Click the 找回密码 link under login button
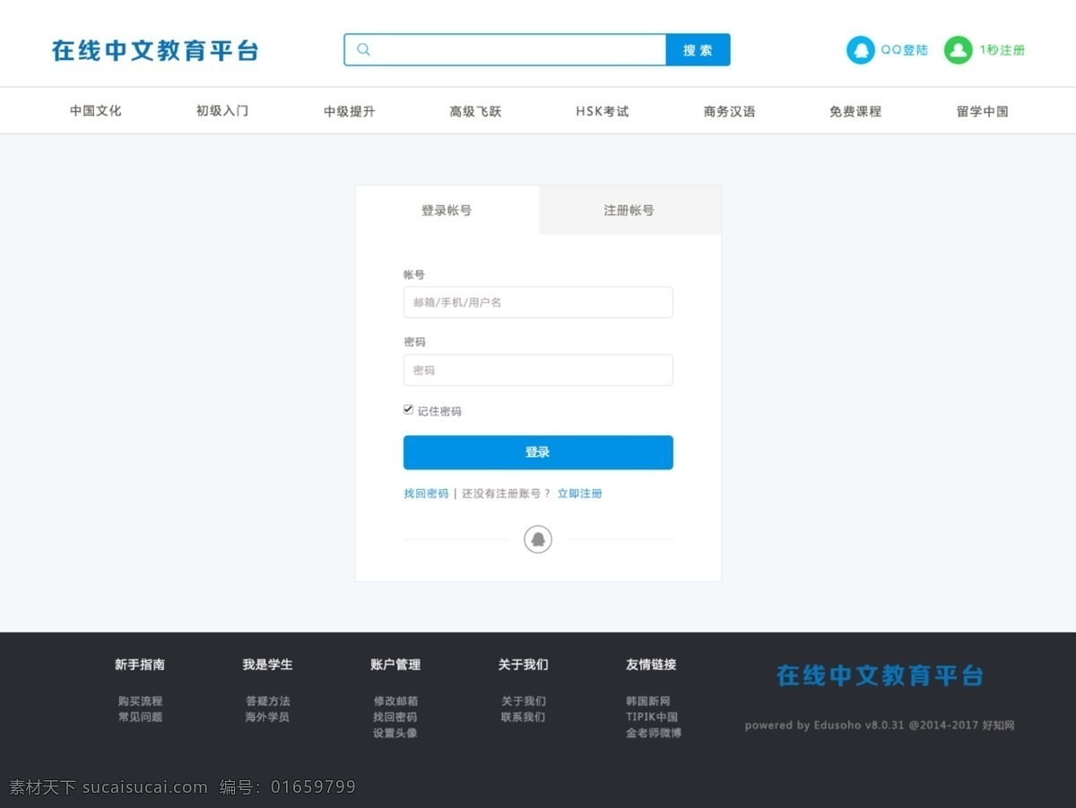The width and height of the screenshot is (1076, 808). (x=426, y=494)
